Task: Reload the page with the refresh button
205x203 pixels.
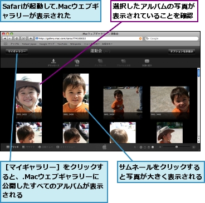Action: tap(17, 38)
